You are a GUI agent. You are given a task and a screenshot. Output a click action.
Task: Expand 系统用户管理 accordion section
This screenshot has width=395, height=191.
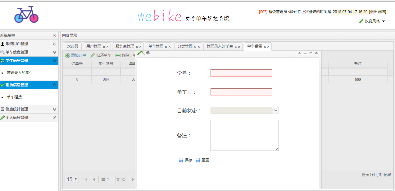[x=54, y=44]
